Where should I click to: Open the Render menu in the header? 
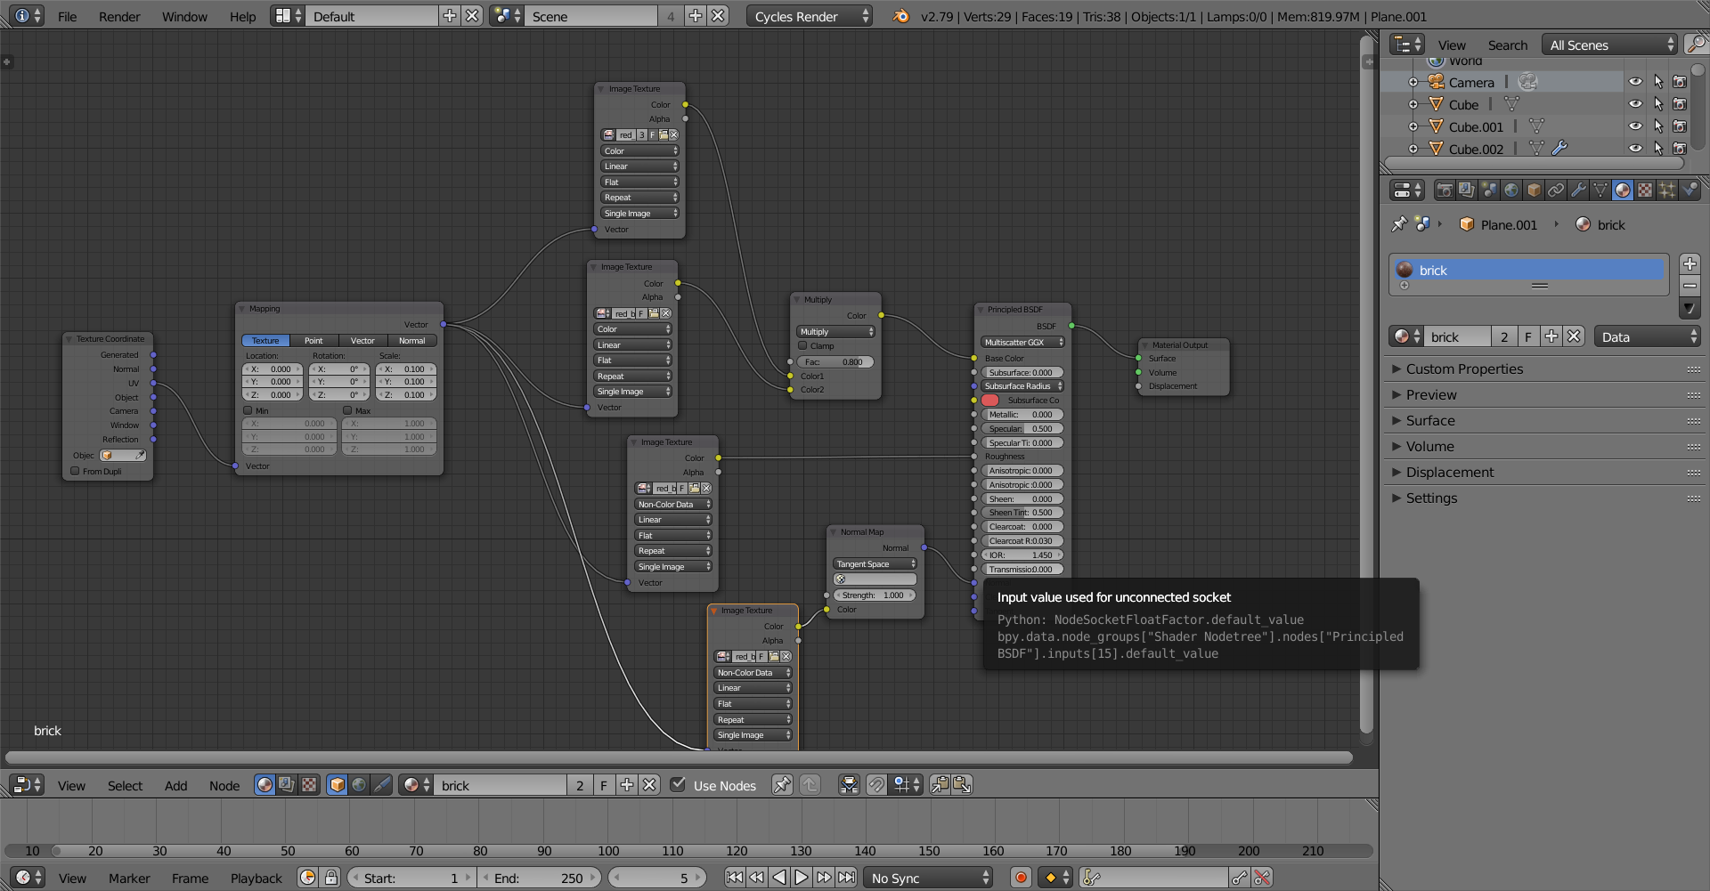click(x=118, y=16)
